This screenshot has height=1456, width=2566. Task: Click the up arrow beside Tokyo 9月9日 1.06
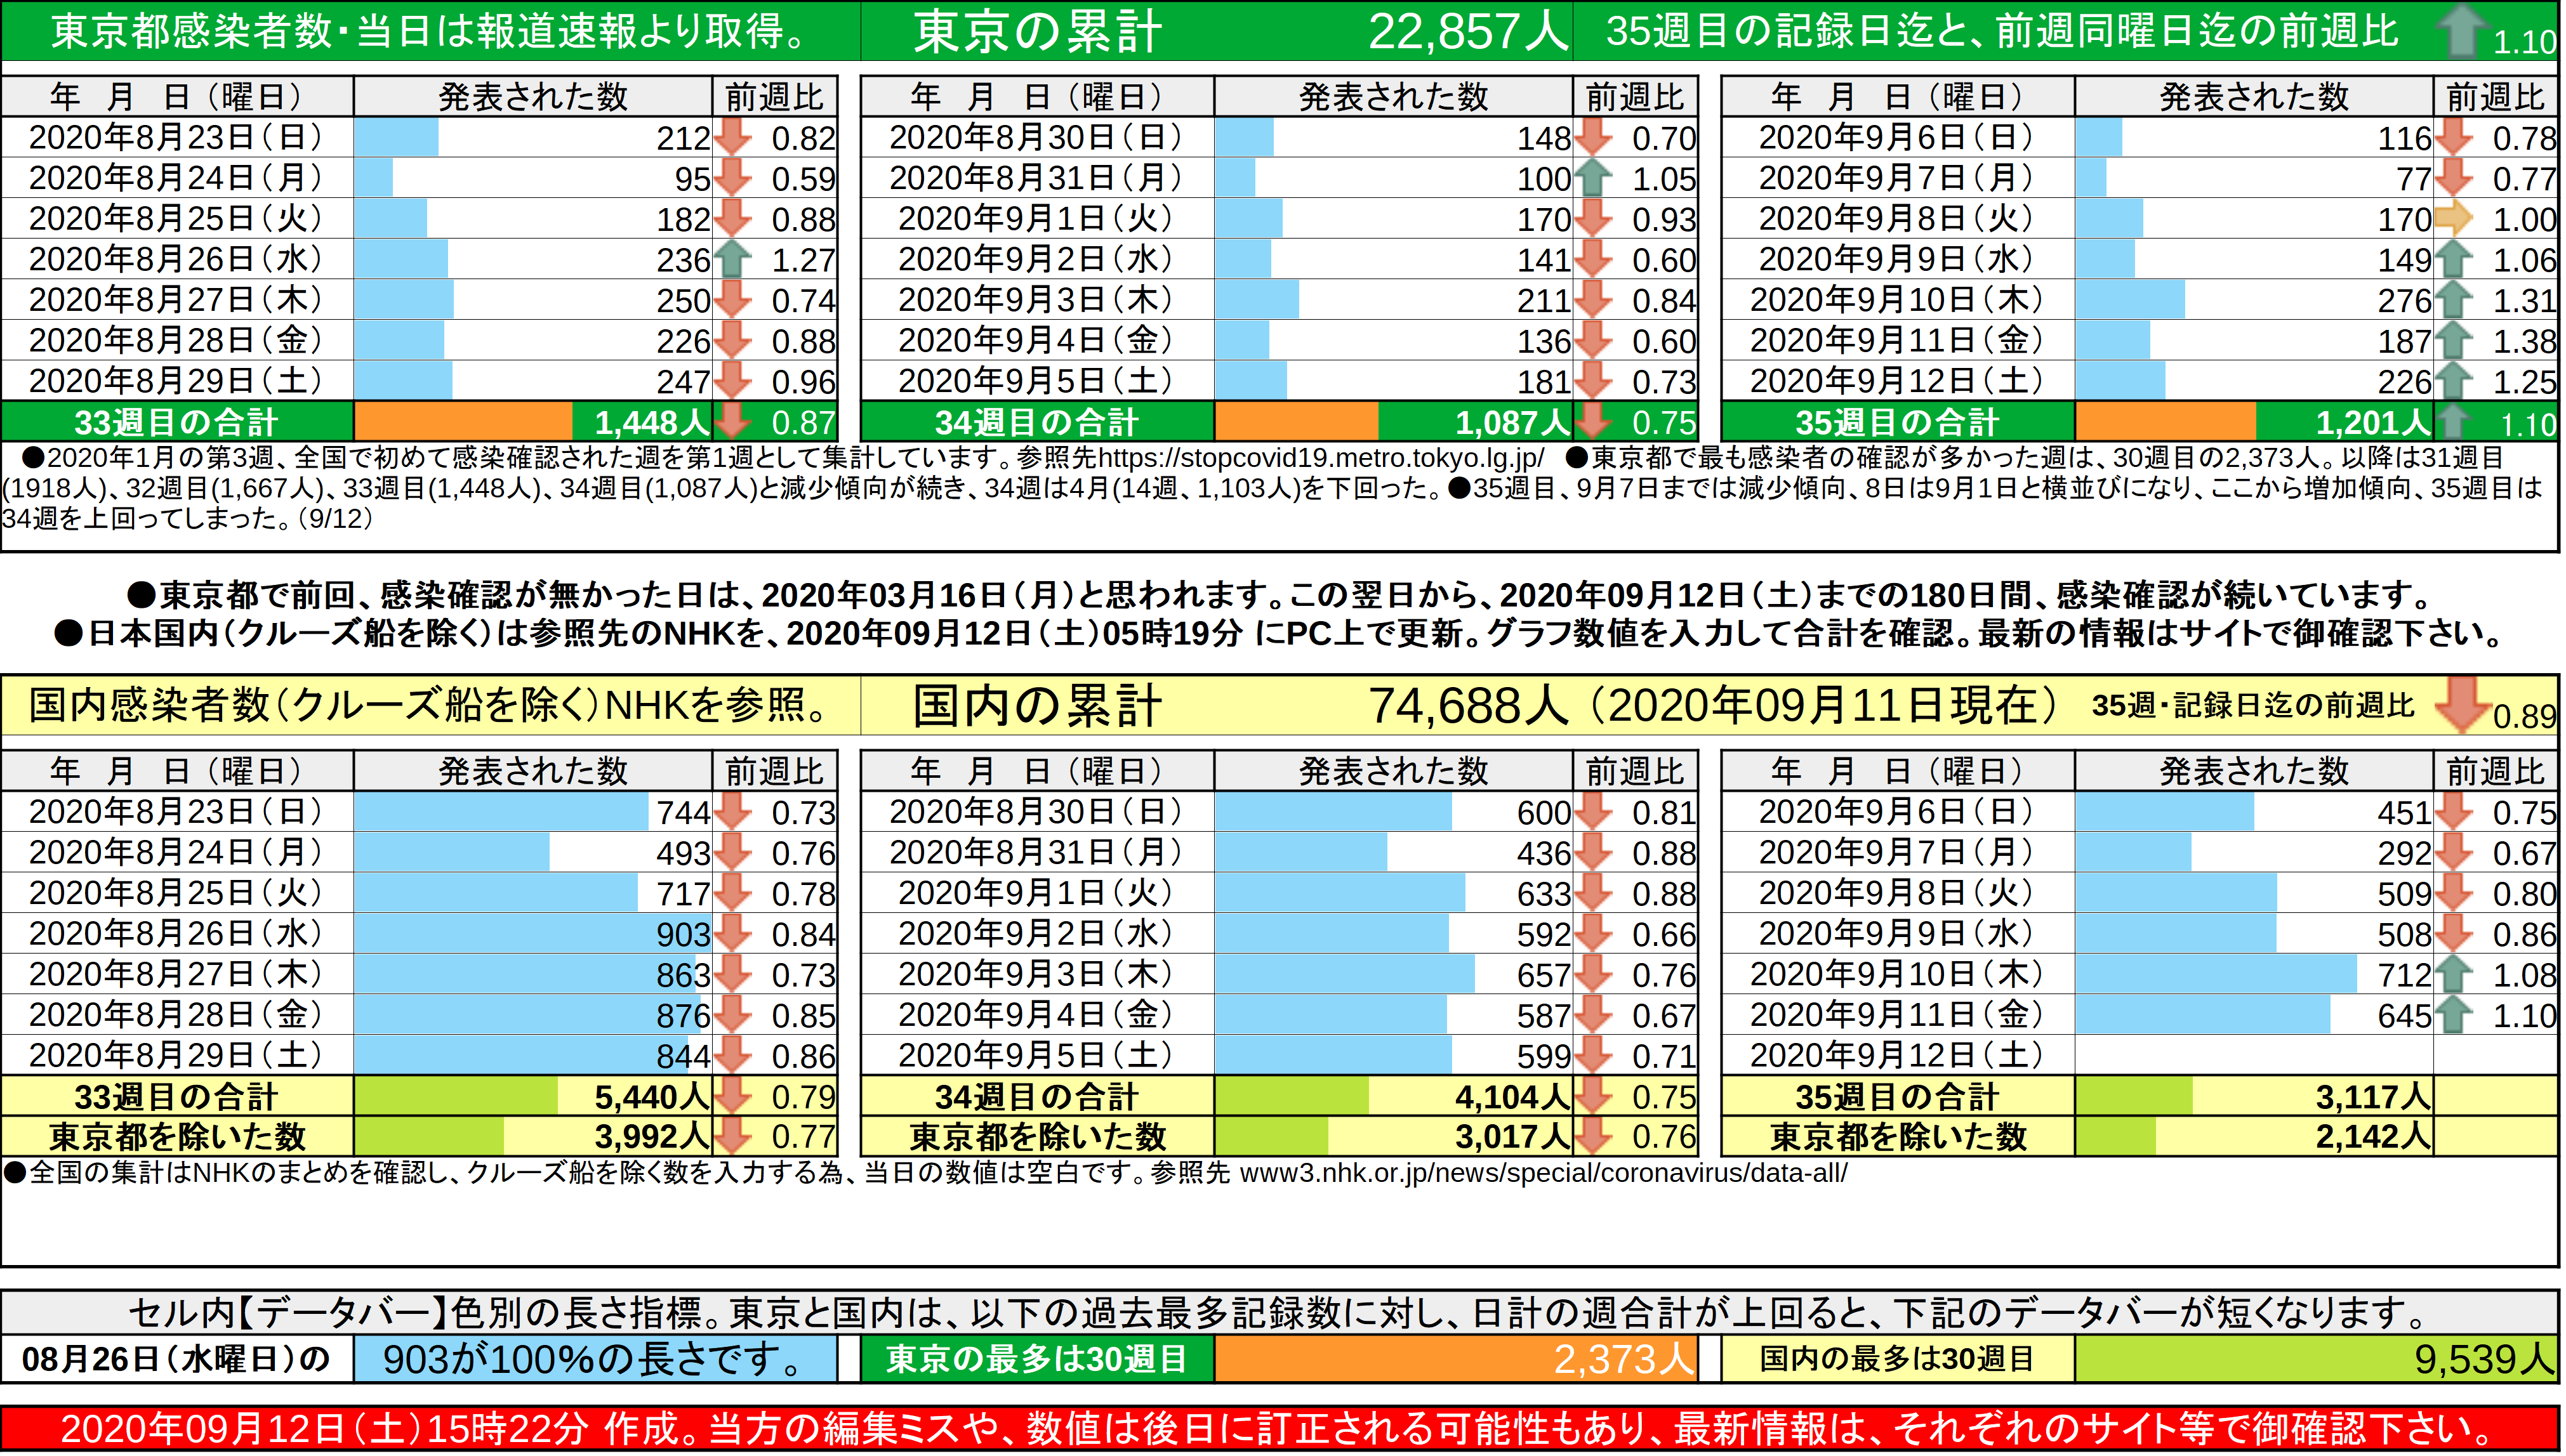[x=2453, y=260]
